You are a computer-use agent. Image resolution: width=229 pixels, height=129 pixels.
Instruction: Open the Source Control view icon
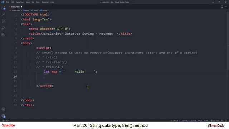[3, 21]
